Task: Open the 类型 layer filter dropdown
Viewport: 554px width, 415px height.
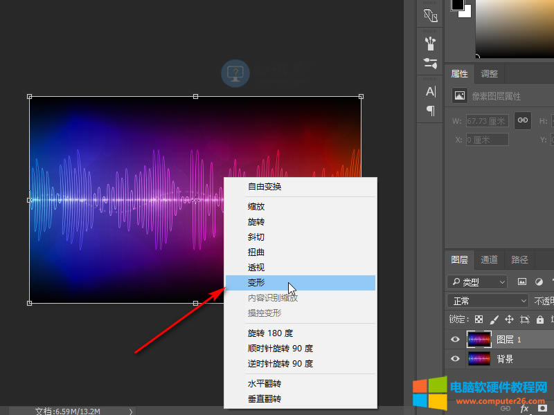Action: coord(477,282)
